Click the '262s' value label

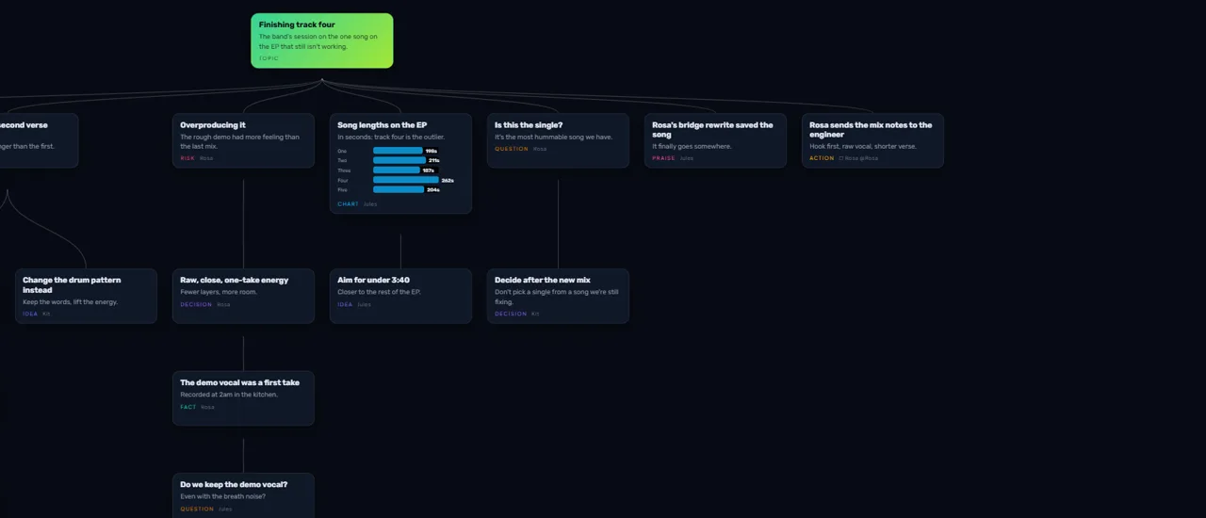click(448, 180)
